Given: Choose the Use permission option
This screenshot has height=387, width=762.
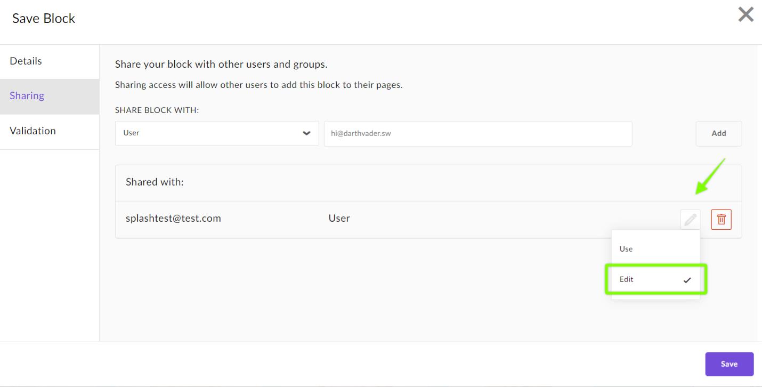Looking at the screenshot, I should (x=626, y=249).
